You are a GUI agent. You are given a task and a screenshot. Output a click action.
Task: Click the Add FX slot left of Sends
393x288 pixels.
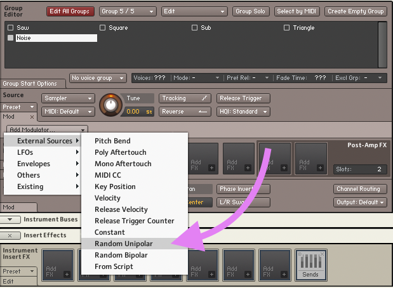click(276, 265)
